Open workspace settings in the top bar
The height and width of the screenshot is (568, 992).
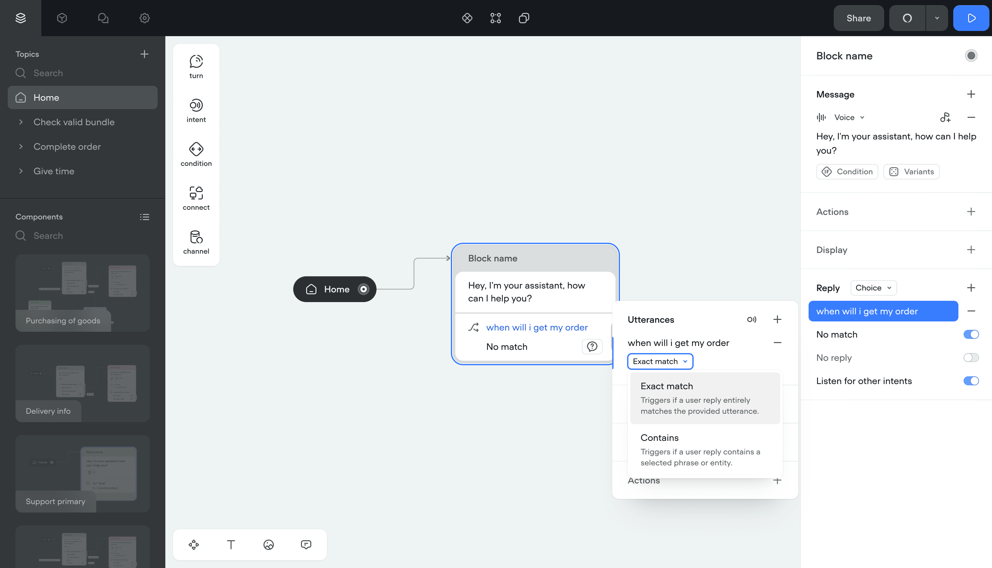(144, 18)
